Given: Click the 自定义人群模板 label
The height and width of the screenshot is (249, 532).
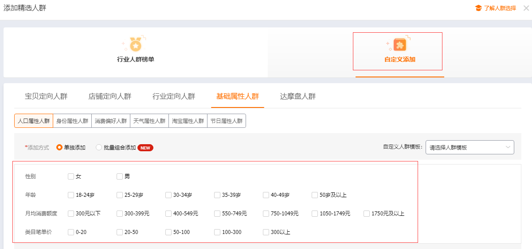Looking at the screenshot, I should (403, 147).
